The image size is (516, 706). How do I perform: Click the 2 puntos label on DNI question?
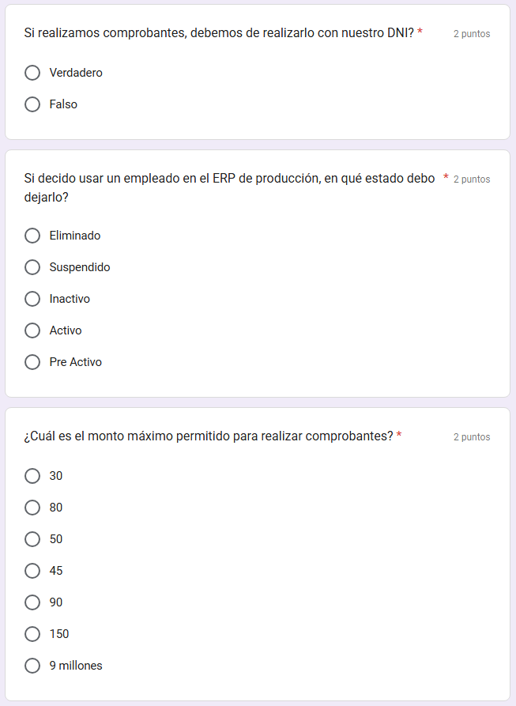[472, 34]
